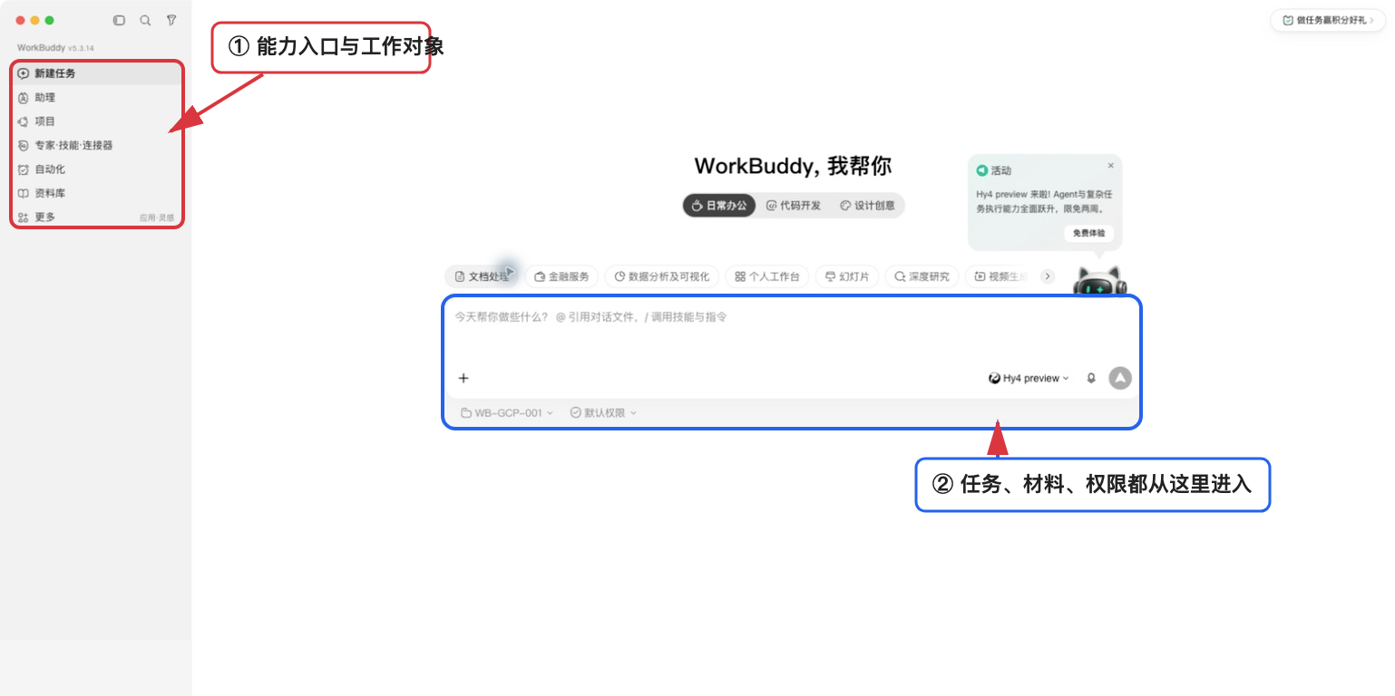The height and width of the screenshot is (696, 1395).
Task: Click the round send arrow button
Action: click(x=1120, y=379)
